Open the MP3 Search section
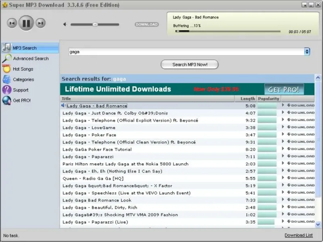This screenshot has height=242, width=323. pyautogui.click(x=30, y=48)
